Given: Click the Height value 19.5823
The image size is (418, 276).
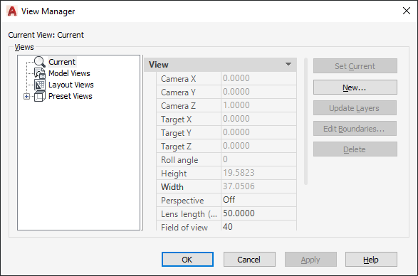Looking at the screenshot, I should pyautogui.click(x=239, y=173).
